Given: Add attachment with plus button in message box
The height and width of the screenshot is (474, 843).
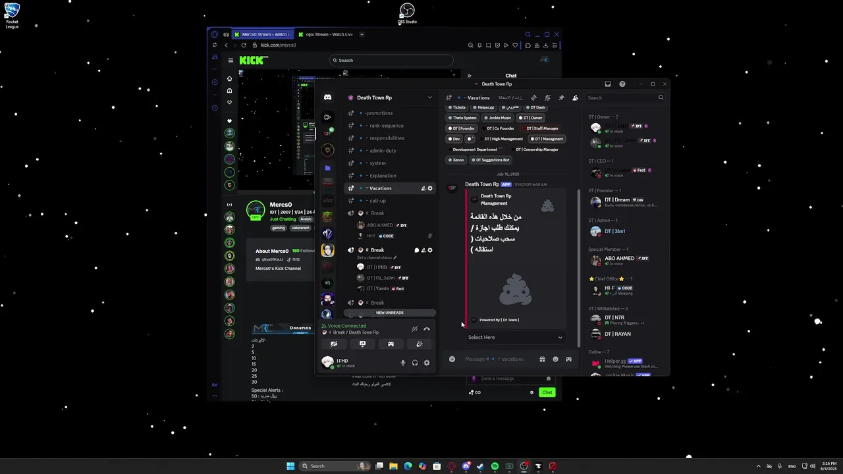Looking at the screenshot, I should click(452, 359).
